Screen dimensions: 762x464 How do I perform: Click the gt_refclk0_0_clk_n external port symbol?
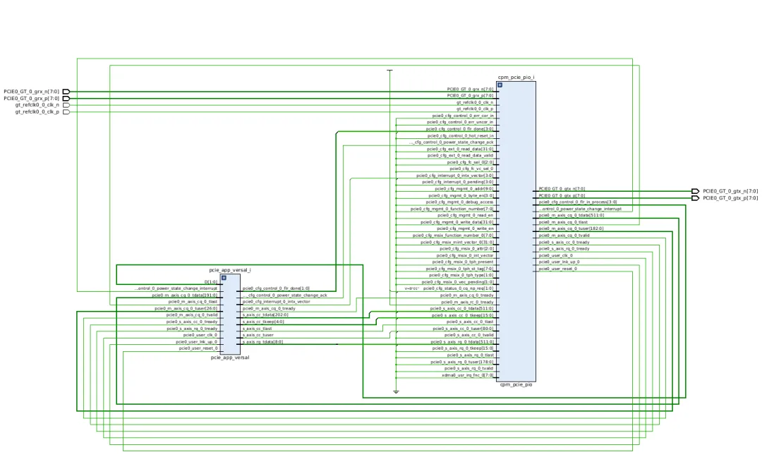click(66, 105)
